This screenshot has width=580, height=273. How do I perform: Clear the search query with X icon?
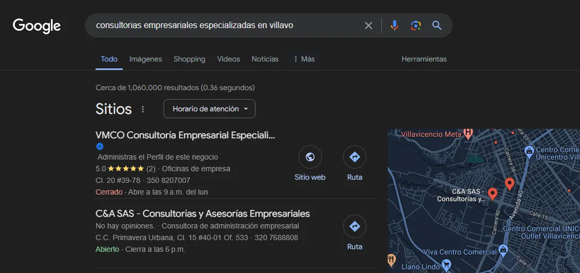tap(369, 25)
